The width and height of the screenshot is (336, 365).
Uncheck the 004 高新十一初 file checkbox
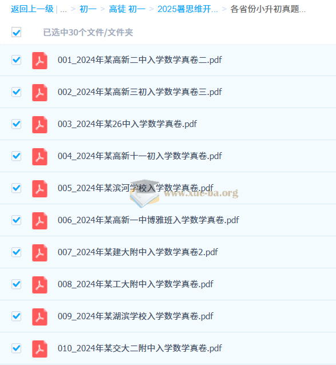(16, 156)
